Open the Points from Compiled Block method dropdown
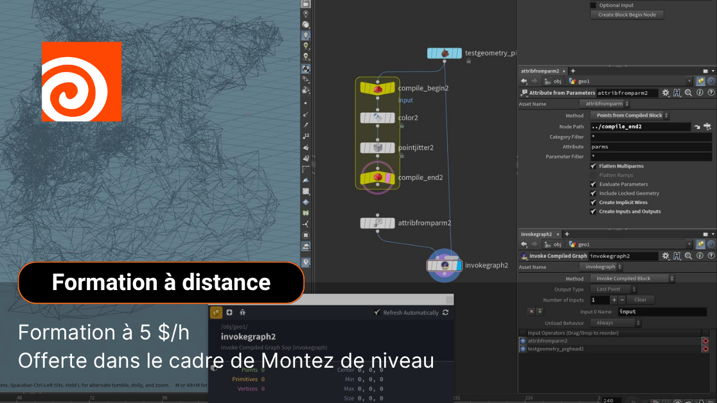This screenshot has width=717, height=403. [x=630, y=116]
